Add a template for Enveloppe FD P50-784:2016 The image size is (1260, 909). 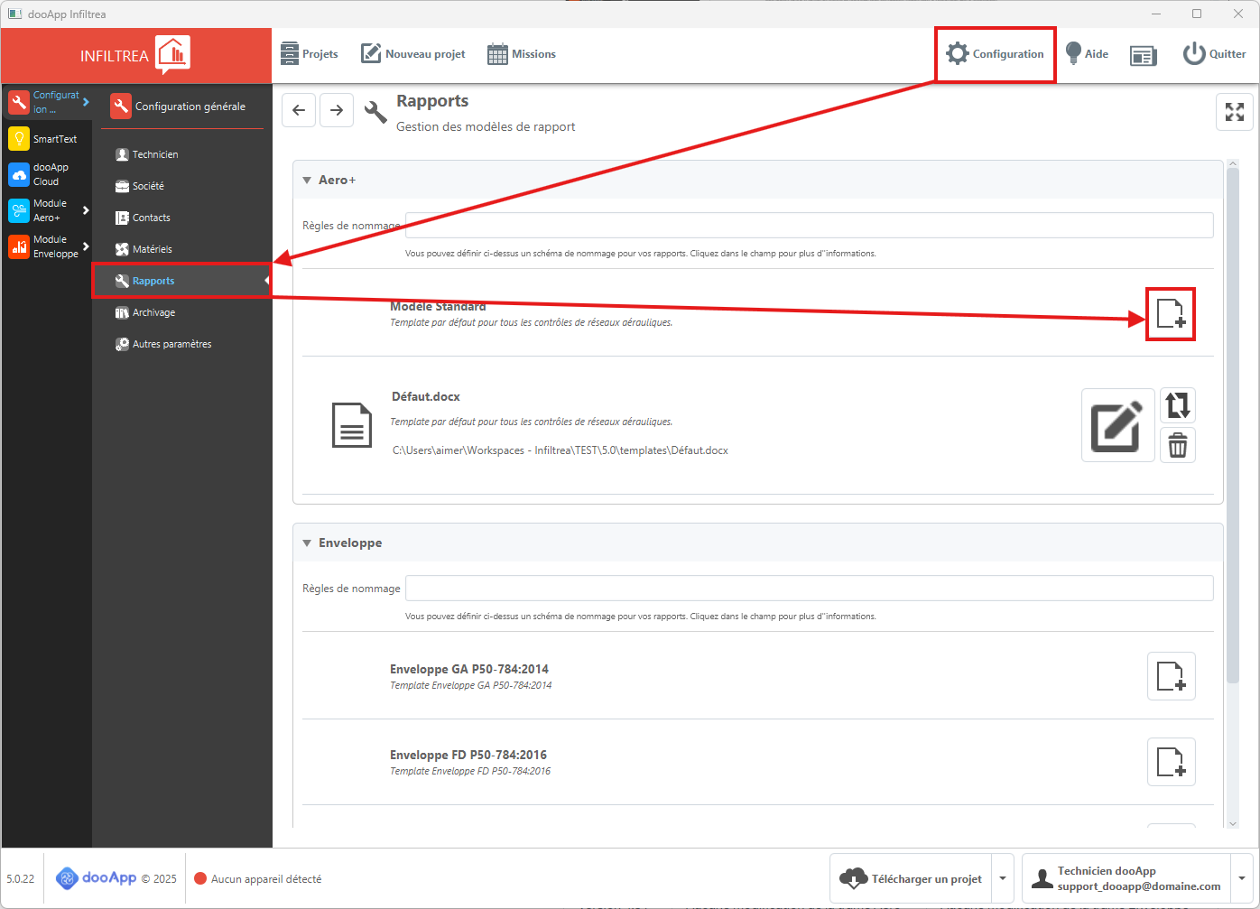click(x=1171, y=762)
